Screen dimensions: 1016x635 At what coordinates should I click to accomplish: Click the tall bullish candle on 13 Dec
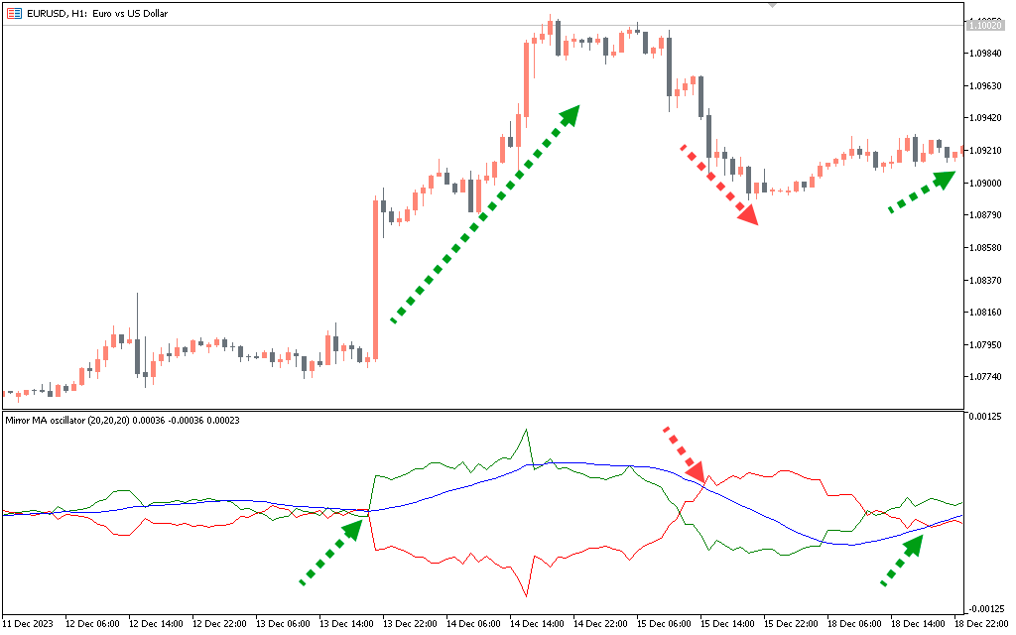(375, 279)
